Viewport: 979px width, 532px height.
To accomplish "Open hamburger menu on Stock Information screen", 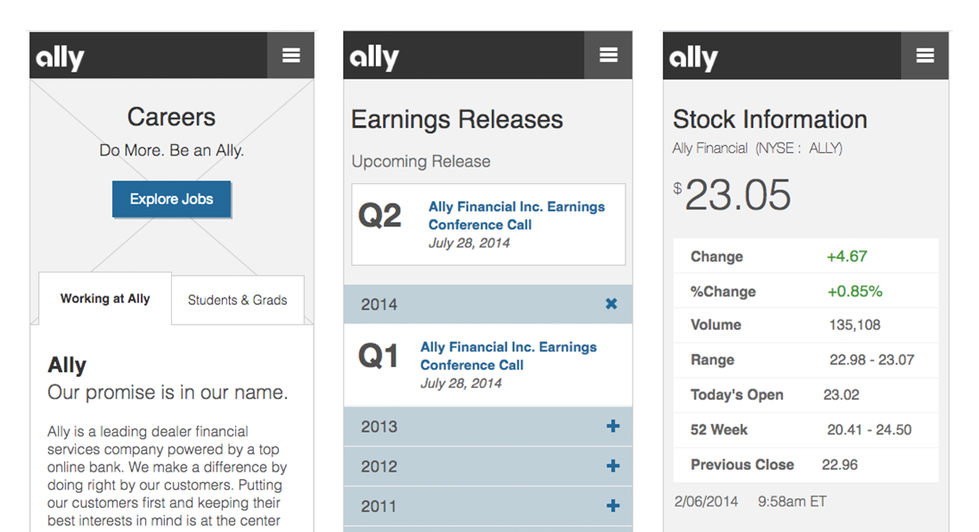I will pyautogui.click(x=925, y=56).
